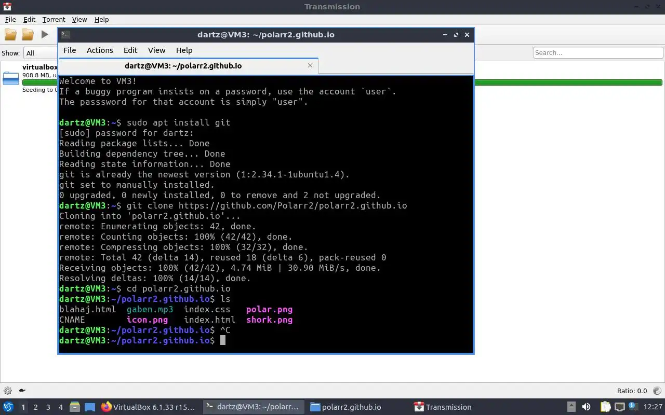Open the terminal's View menu
This screenshot has width=665, height=415.
point(156,50)
